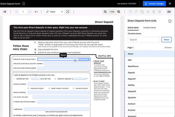Click the pencil Fields tool icon
The height and width of the screenshot is (117, 175).
click(47, 12)
